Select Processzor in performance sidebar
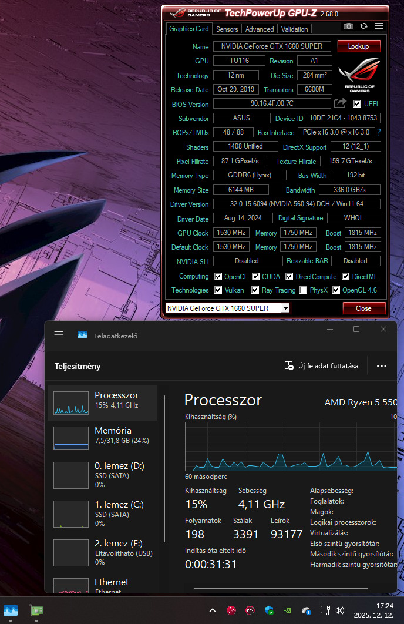 point(103,402)
